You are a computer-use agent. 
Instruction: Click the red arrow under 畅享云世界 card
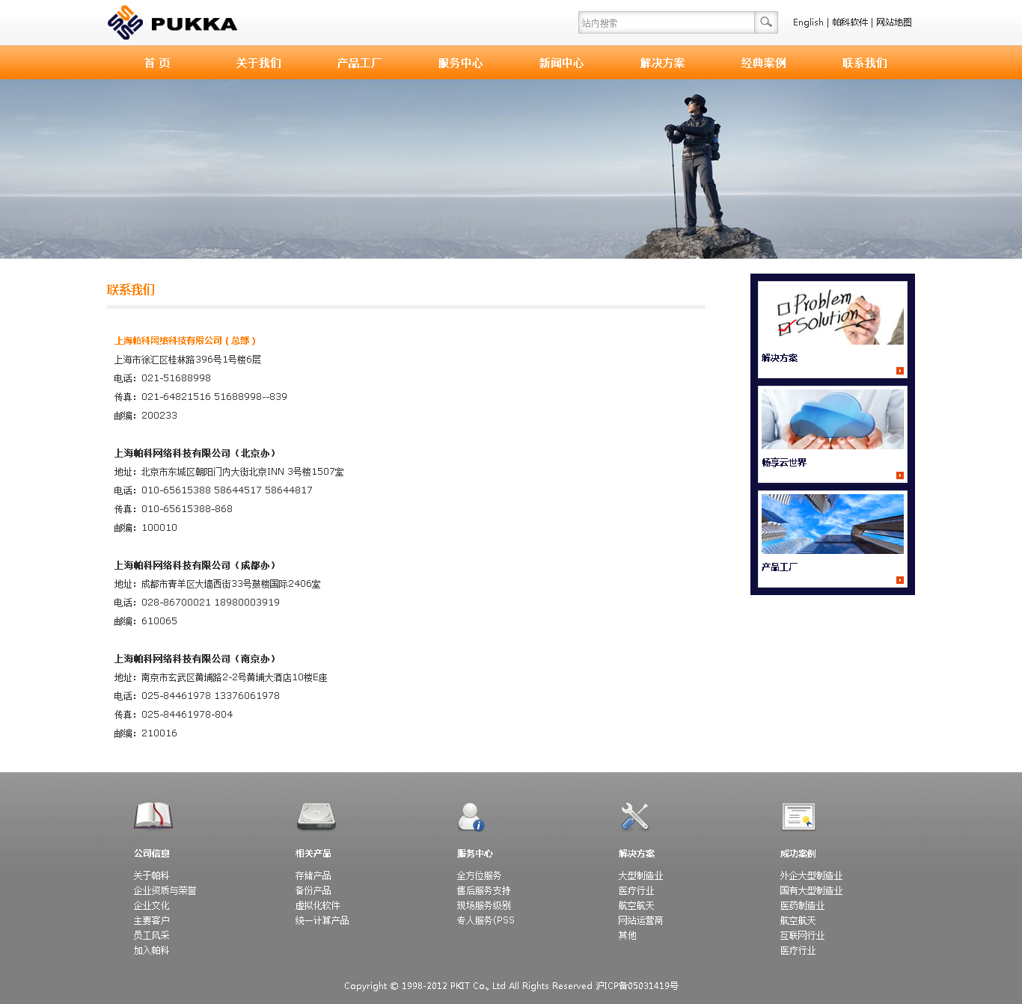(899, 475)
